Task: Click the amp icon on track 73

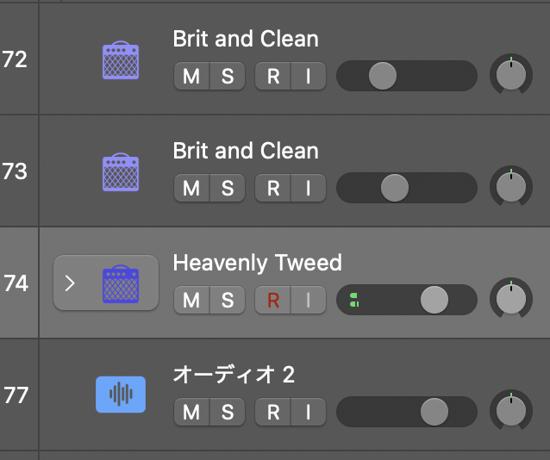Action: (120, 172)
